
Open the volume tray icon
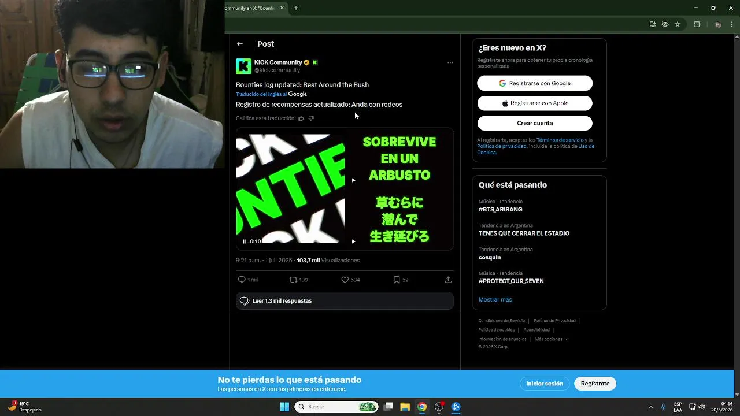click(x=702, y=407)
